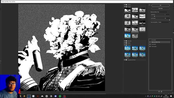Select the Gesso filter thumbnail
The image size is (174, 98).
142,23
